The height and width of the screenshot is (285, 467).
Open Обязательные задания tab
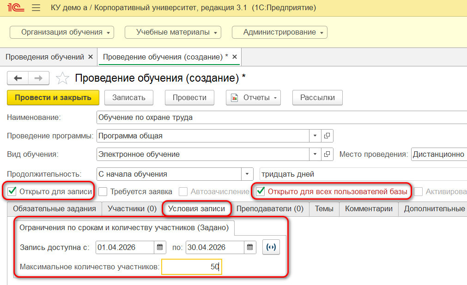(x=55, y=209)
